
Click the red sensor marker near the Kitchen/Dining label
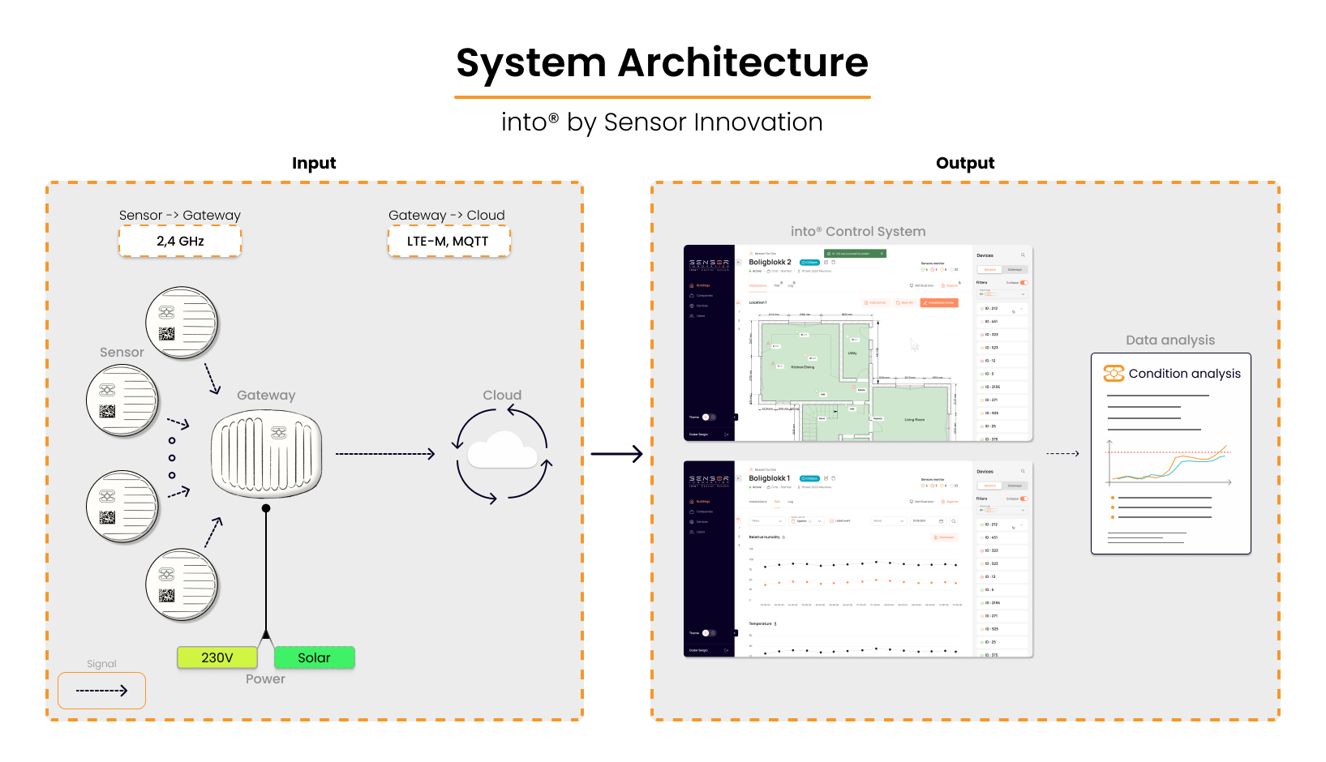coord(773,363)
